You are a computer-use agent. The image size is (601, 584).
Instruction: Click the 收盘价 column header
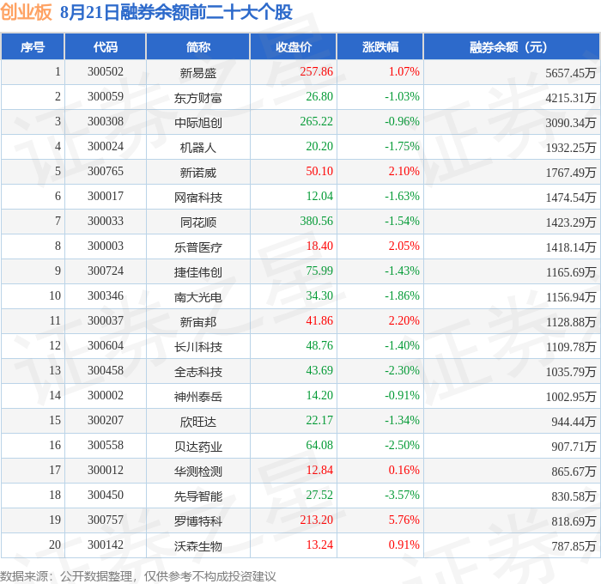point(294,46)
